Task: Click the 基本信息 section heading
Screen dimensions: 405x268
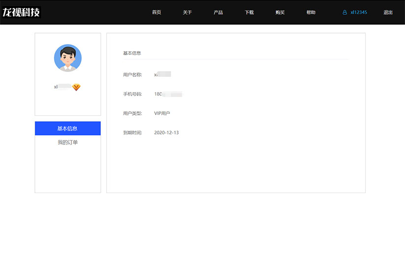Action: click(132, 53)
